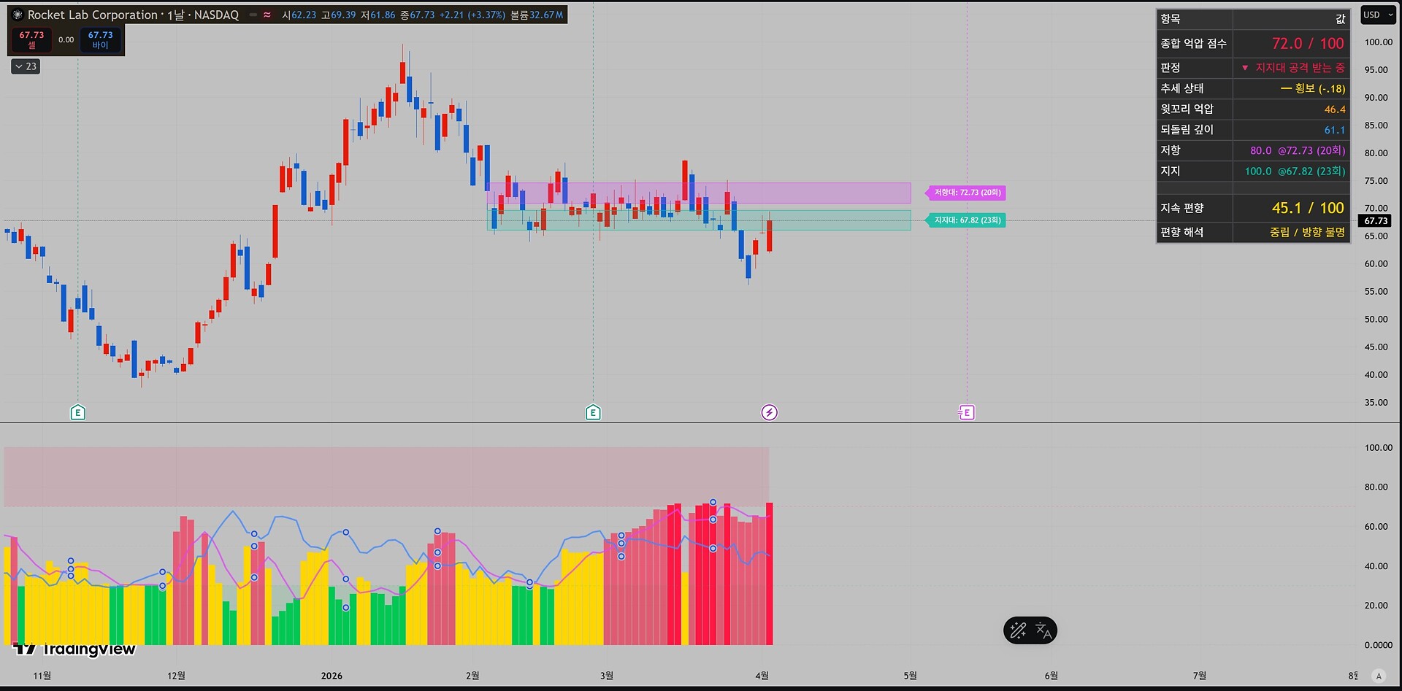
Task: Click the 2026 time axis label
Action: coord(332,676)
